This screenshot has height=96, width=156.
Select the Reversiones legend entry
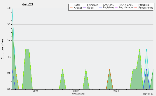146,8
